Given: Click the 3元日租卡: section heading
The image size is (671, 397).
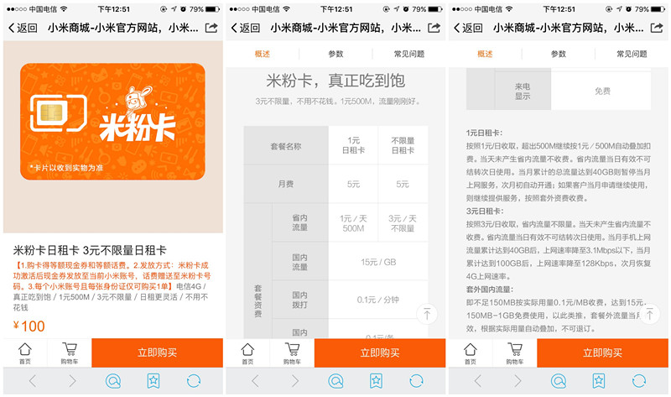Looking at the screenshot, I should pos(485,212).
